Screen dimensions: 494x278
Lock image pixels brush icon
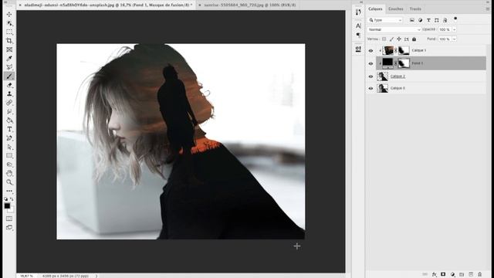[391, 39]
